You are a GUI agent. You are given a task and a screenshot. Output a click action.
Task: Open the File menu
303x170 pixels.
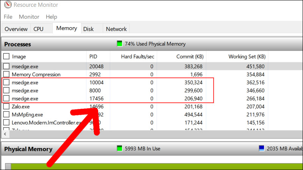[8, 17]
